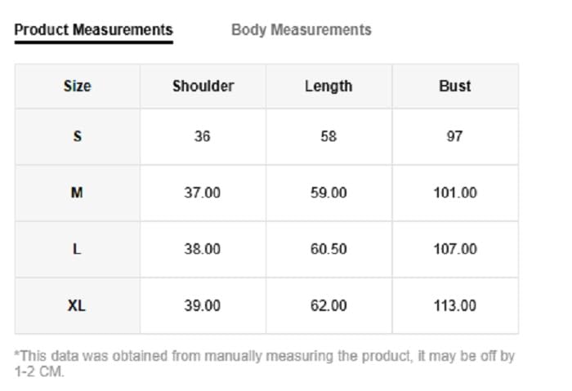Click shoulder value 37.00 for size M
The width and height of the screenshot is (572, 391).
[x=202, y=193]
